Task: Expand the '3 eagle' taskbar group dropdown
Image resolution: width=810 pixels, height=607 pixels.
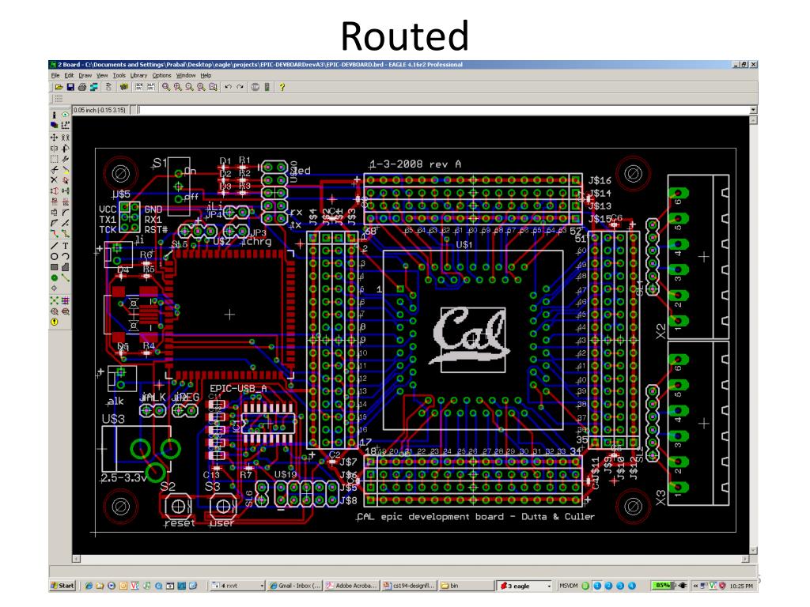Action: [549, 586]
